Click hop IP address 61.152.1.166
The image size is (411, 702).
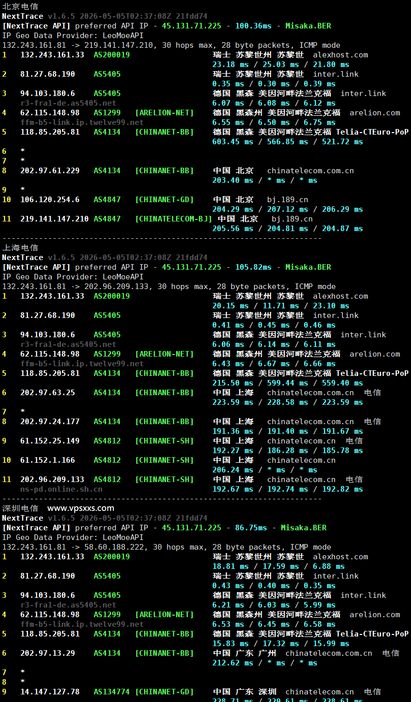(48, 460)
